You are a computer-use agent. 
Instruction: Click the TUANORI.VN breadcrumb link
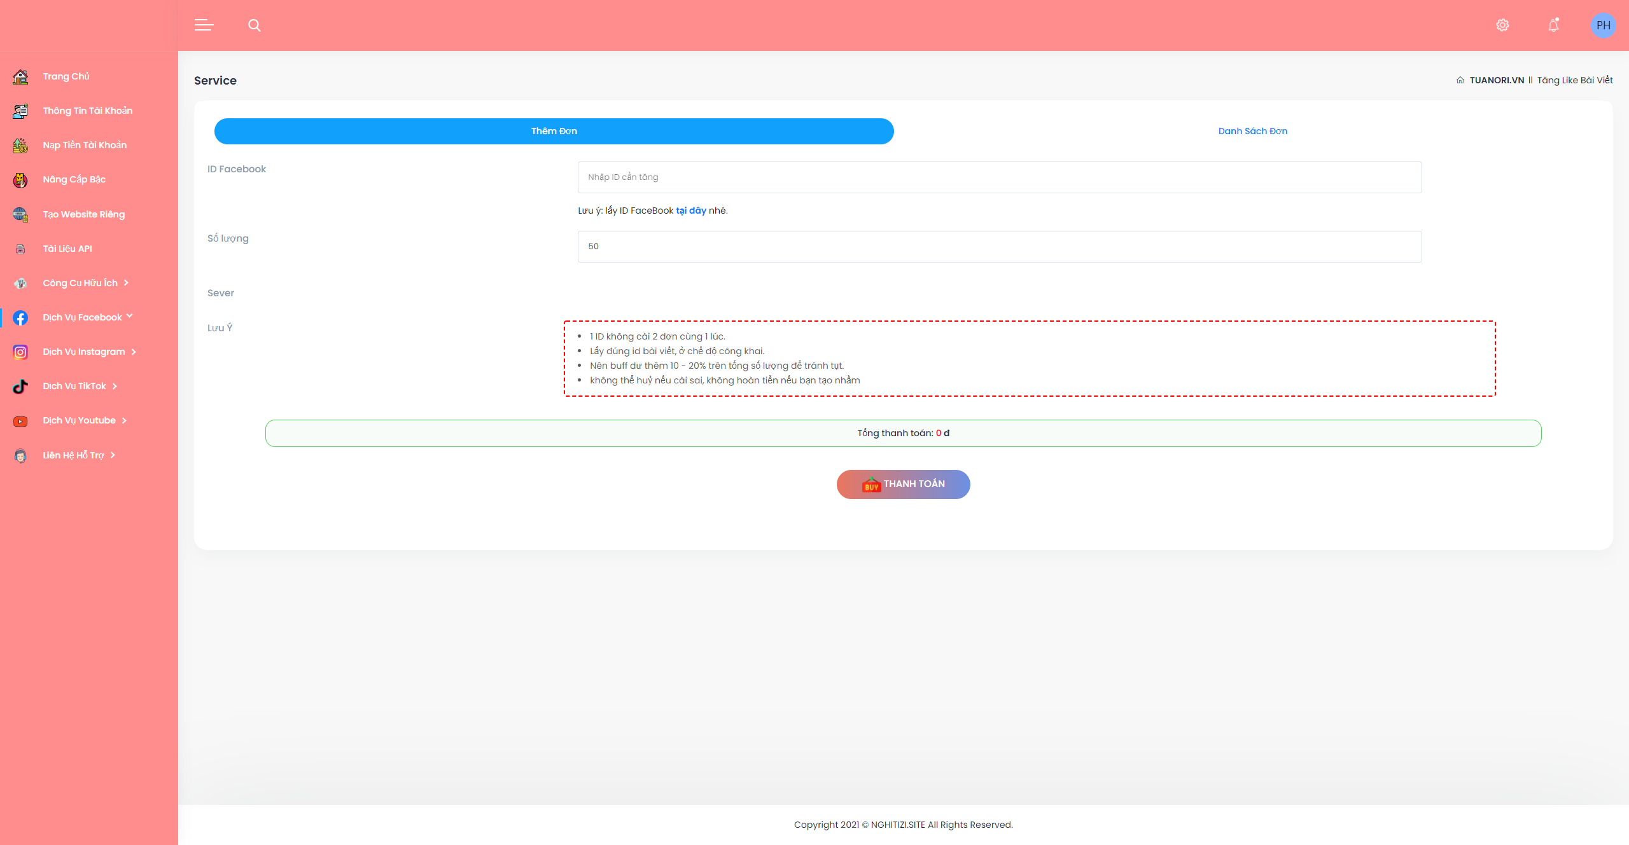tap(1497, 80)
